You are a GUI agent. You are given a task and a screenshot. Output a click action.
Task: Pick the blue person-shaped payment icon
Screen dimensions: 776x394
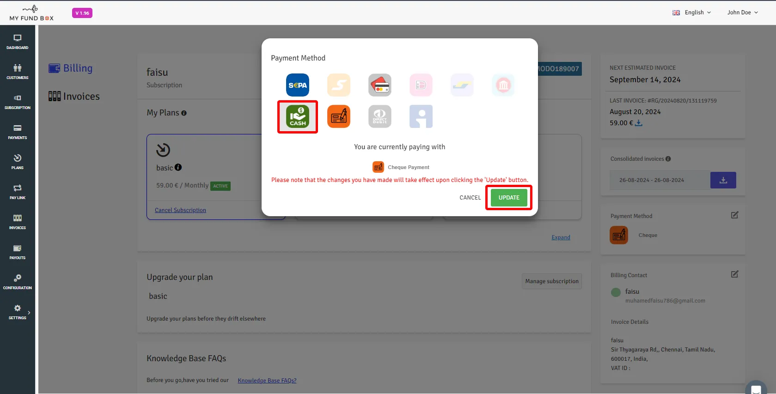(x=421, y=116)
